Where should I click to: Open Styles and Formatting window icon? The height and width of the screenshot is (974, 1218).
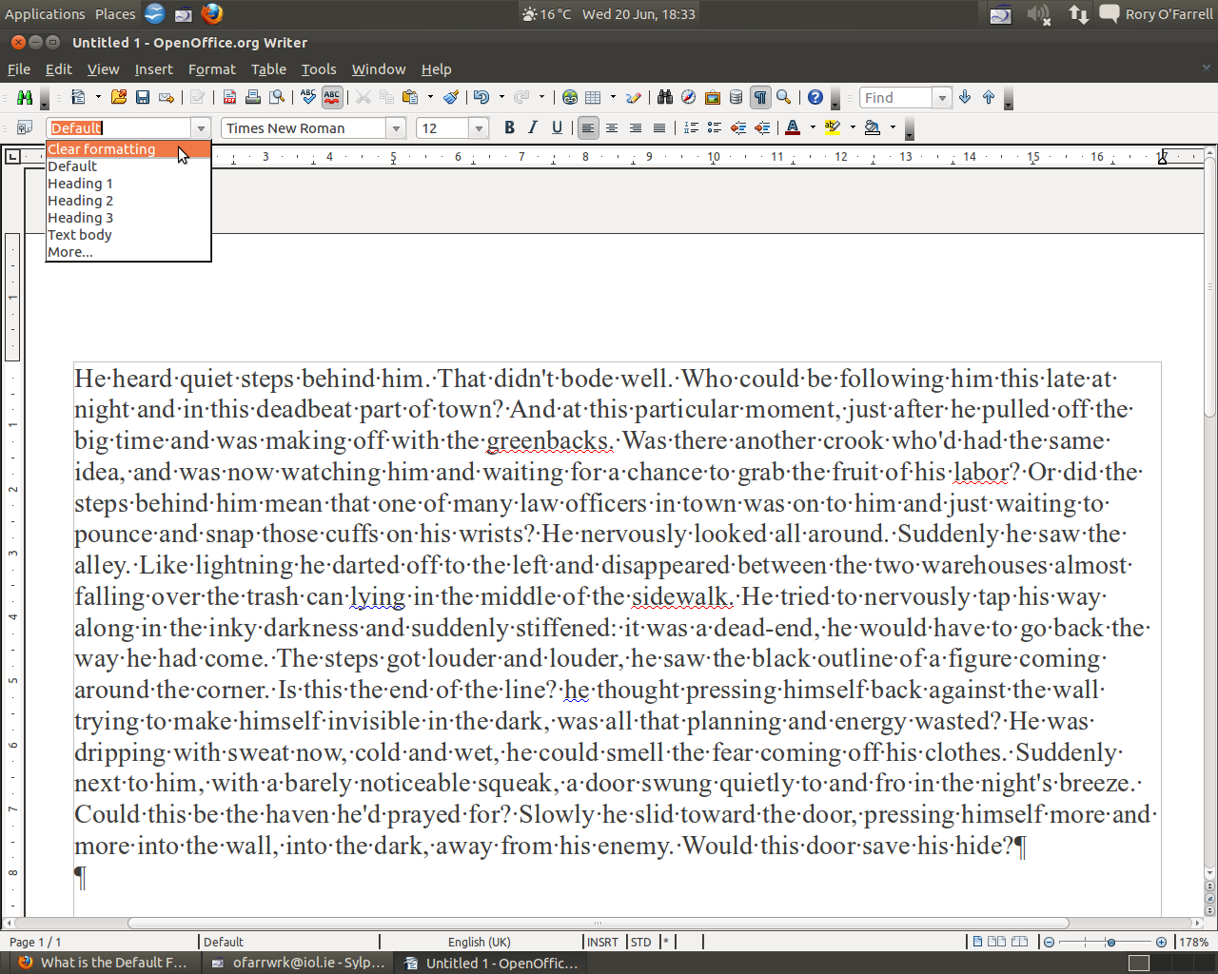[x=25, y=127]
